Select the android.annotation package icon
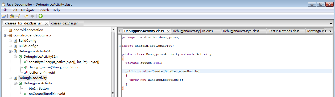335x97 pixels. 10,30
